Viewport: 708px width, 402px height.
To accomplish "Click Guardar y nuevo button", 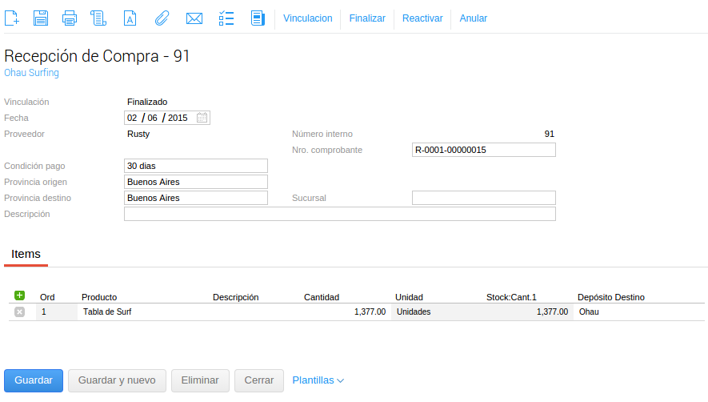I will (x=117, y=380).
